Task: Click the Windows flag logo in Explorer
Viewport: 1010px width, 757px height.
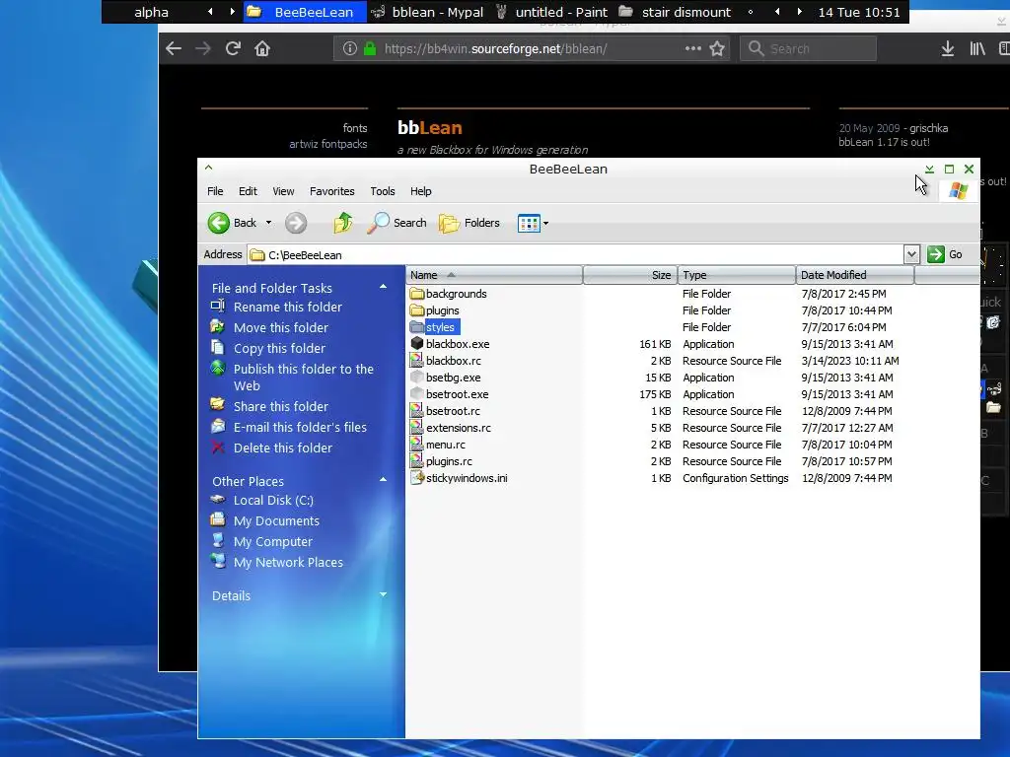Action: pyautogui.click(x=958, y=190)
